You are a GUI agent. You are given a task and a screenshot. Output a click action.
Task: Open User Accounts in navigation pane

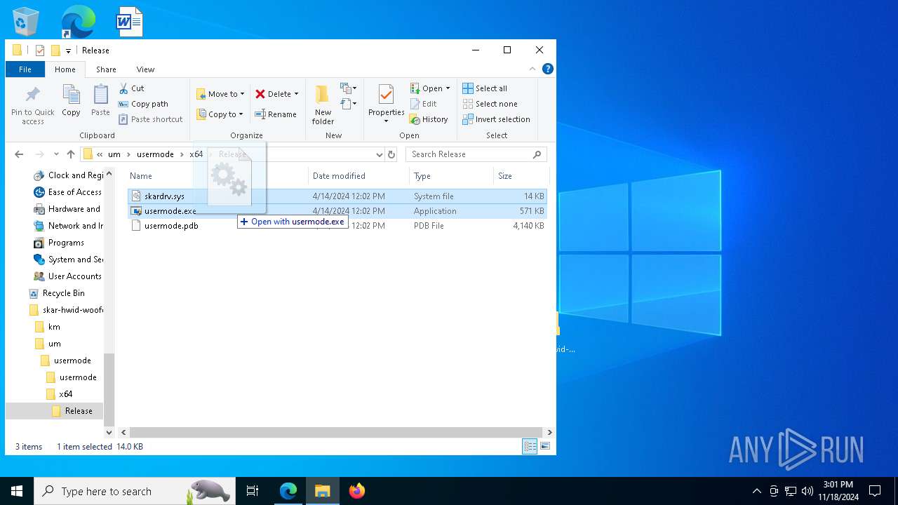pos(68,276)
